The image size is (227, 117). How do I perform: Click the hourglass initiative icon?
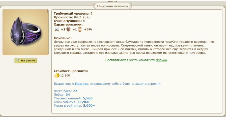(x=80, y=29)
